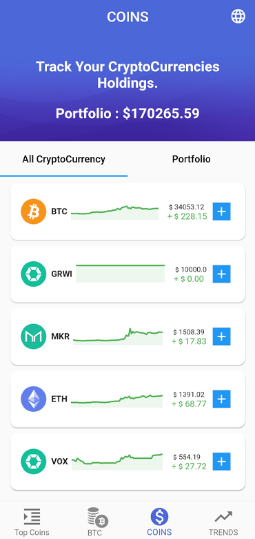This screenshot has width=255, height=539.
Task: Open Top Coins in bottom navigation
Action: [x=32, y=522]
